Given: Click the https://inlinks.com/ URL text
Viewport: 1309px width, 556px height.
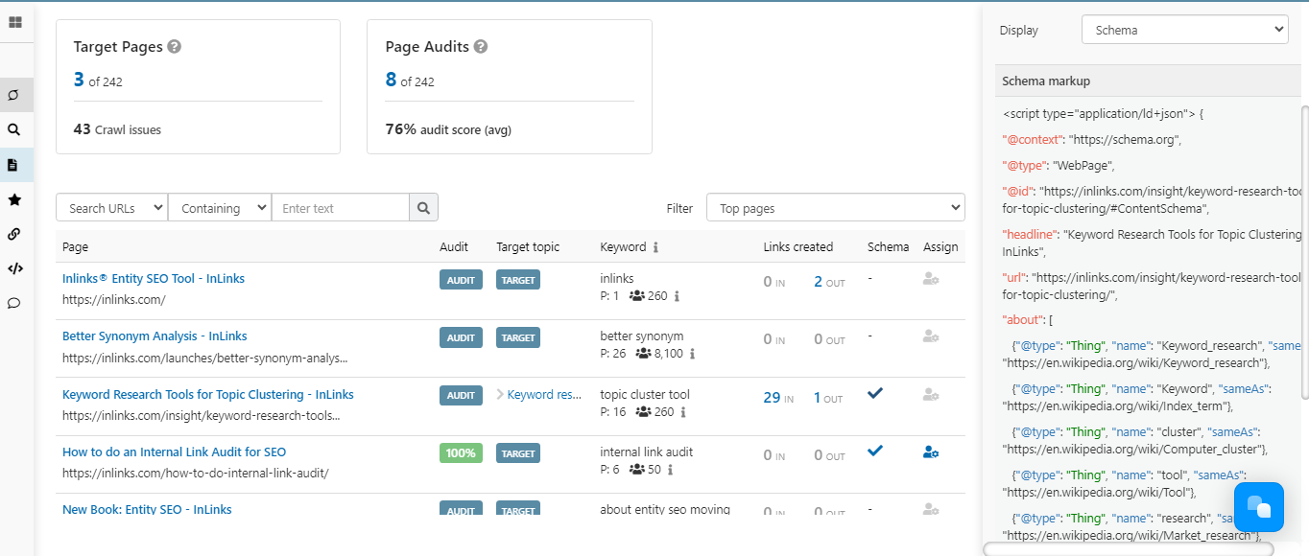Looking at the screenshot, I should pyautogui.click(x=114, y=299).
